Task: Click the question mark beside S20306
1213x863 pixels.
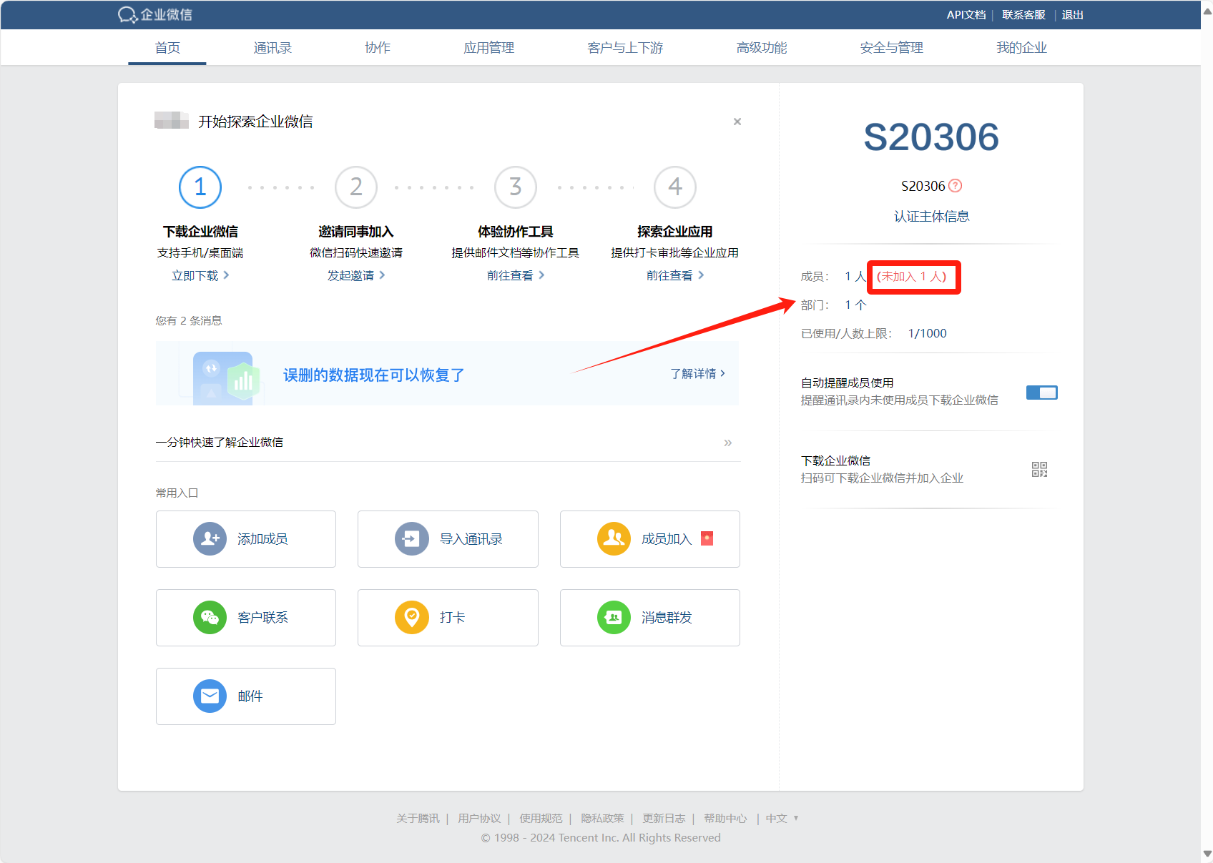Action: pyautogui.click(x=956, y=186)
